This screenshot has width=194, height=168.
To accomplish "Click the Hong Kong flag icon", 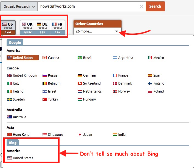I will point(10,135).
